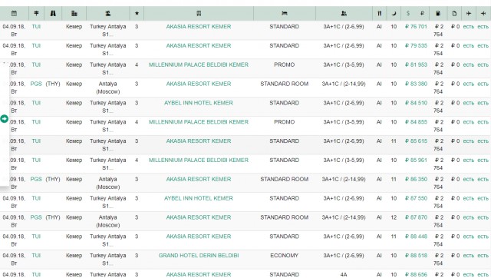Open AKASIA RESORT KEMER in ₽ 88 448 row
Screen dimensions: 491x278
pos(199,237)
